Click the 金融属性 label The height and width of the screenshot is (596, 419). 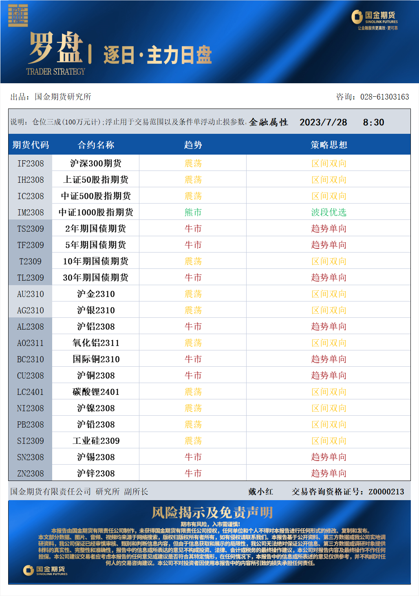tap(269, 122)
